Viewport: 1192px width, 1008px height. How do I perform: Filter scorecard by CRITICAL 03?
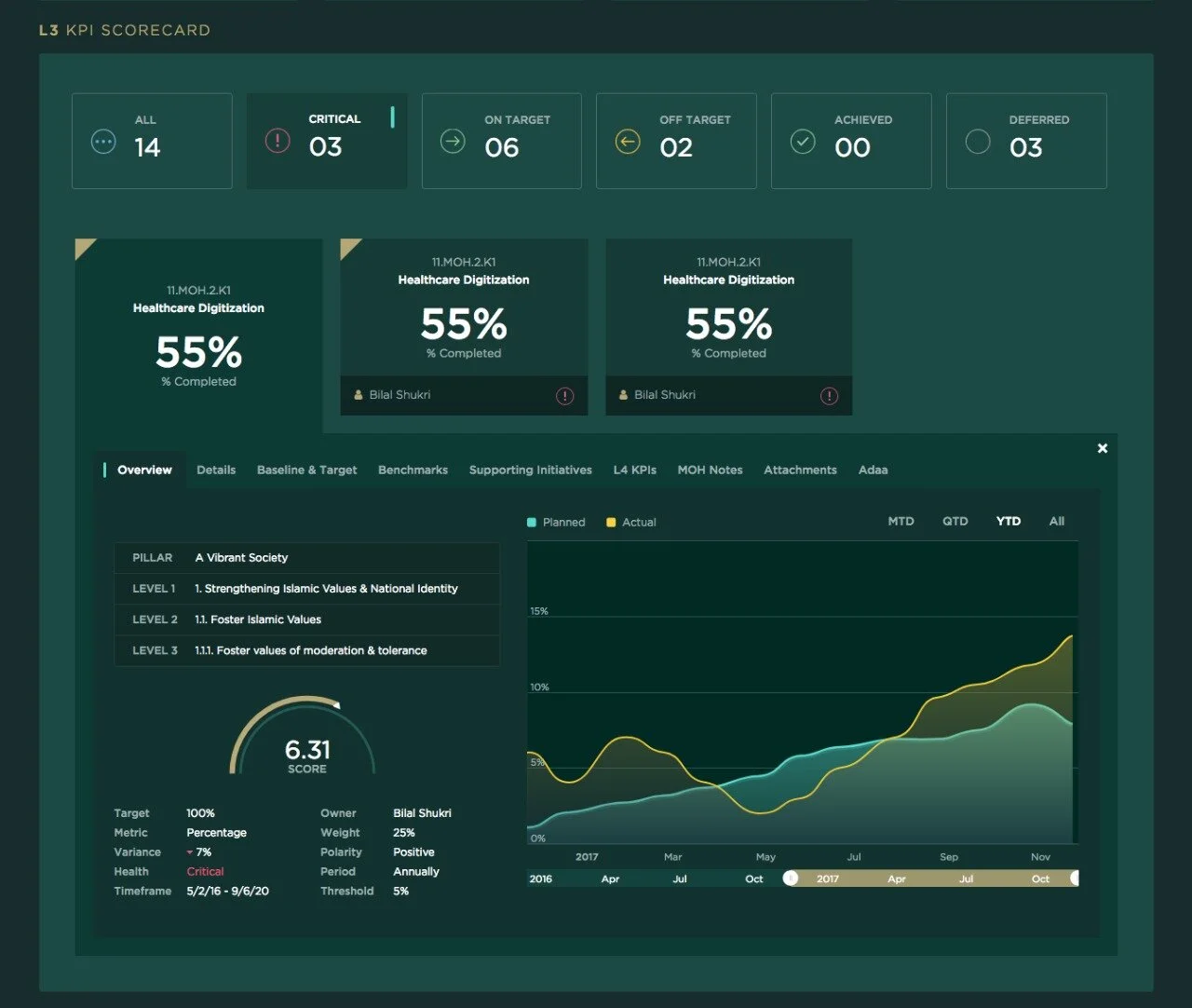click(327, 141)
